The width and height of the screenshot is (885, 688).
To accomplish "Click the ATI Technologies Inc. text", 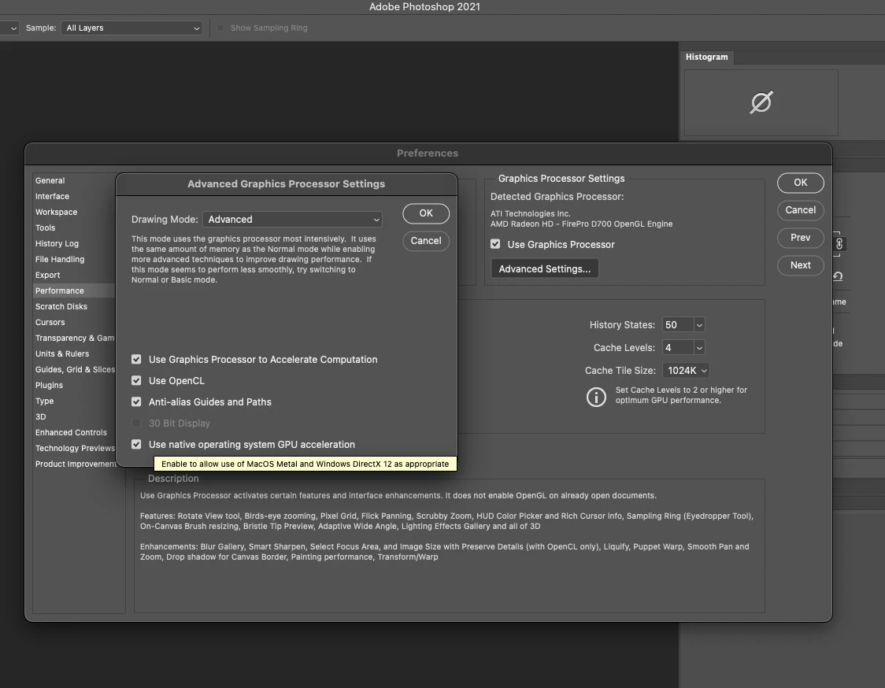I will click(x=531, y=214).
